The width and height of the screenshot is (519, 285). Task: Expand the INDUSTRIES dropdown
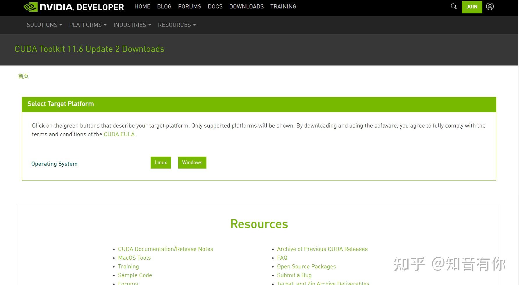click(x=132, y=25)
